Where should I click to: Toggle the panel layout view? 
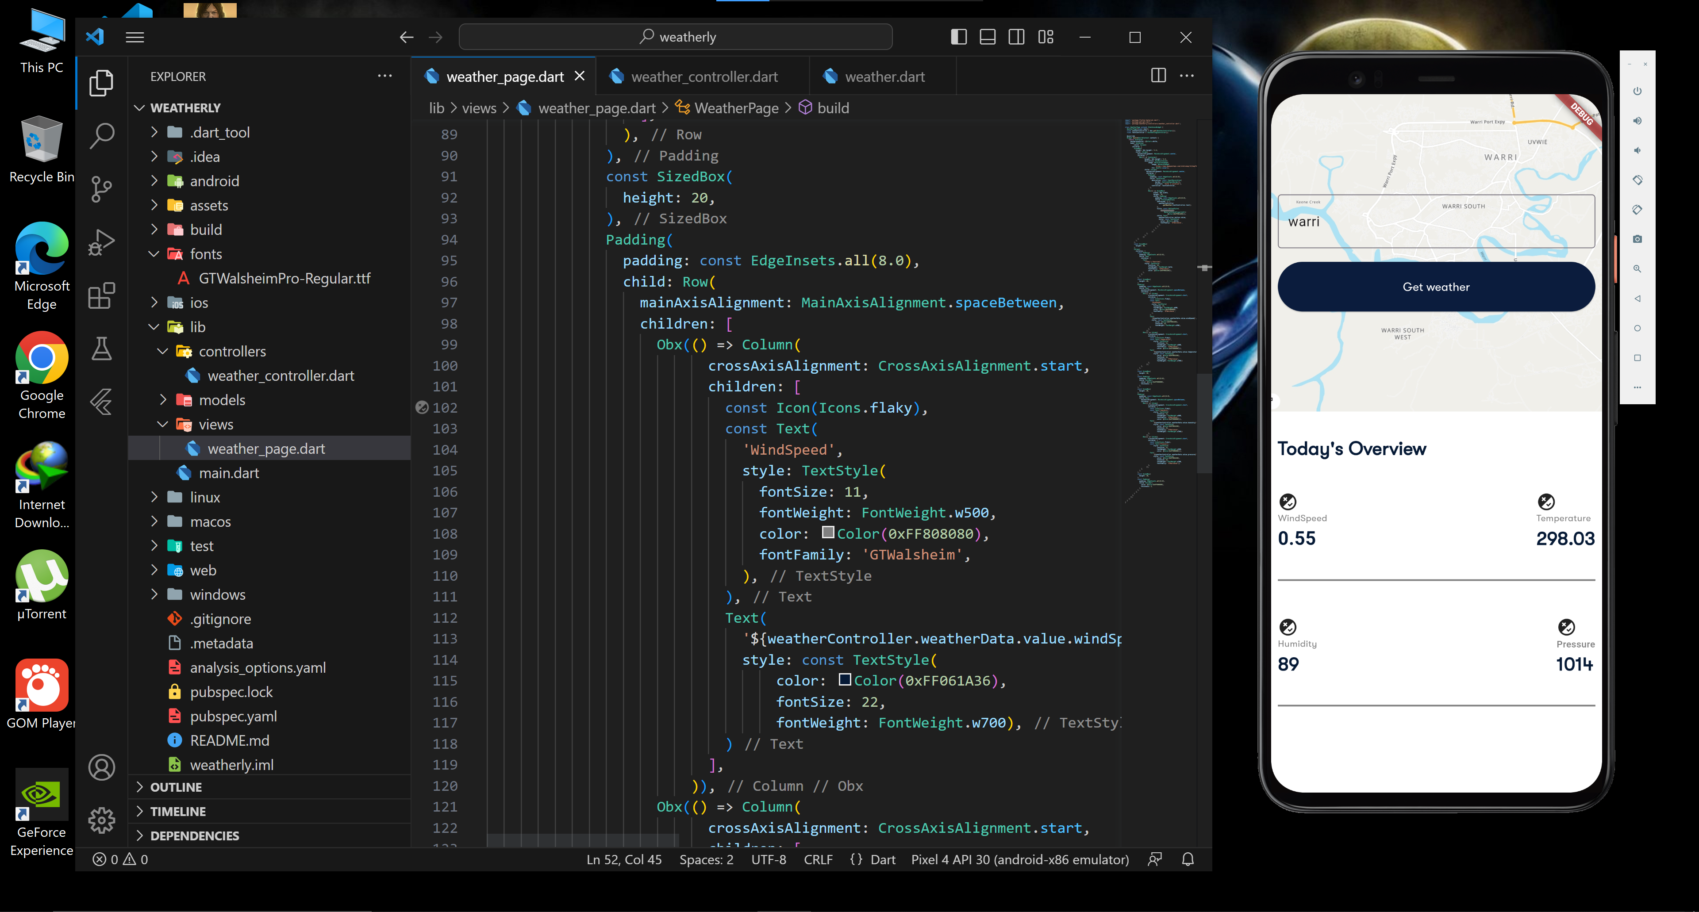coord(988,37)
